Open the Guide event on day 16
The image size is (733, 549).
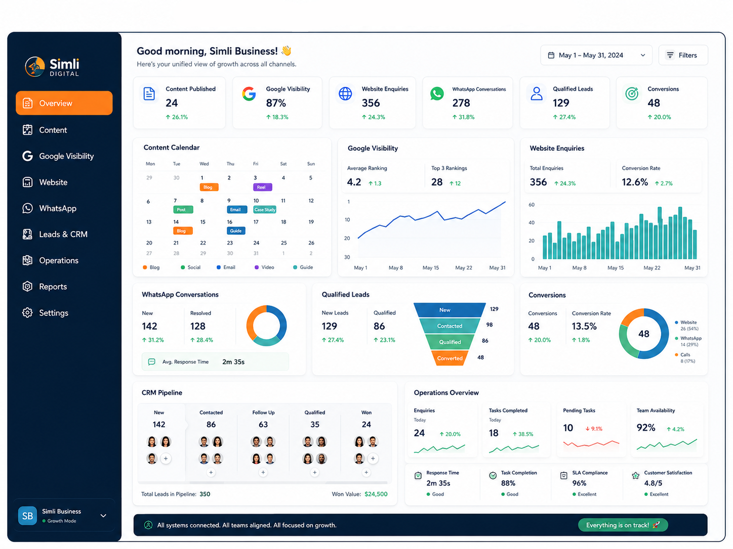236,231
